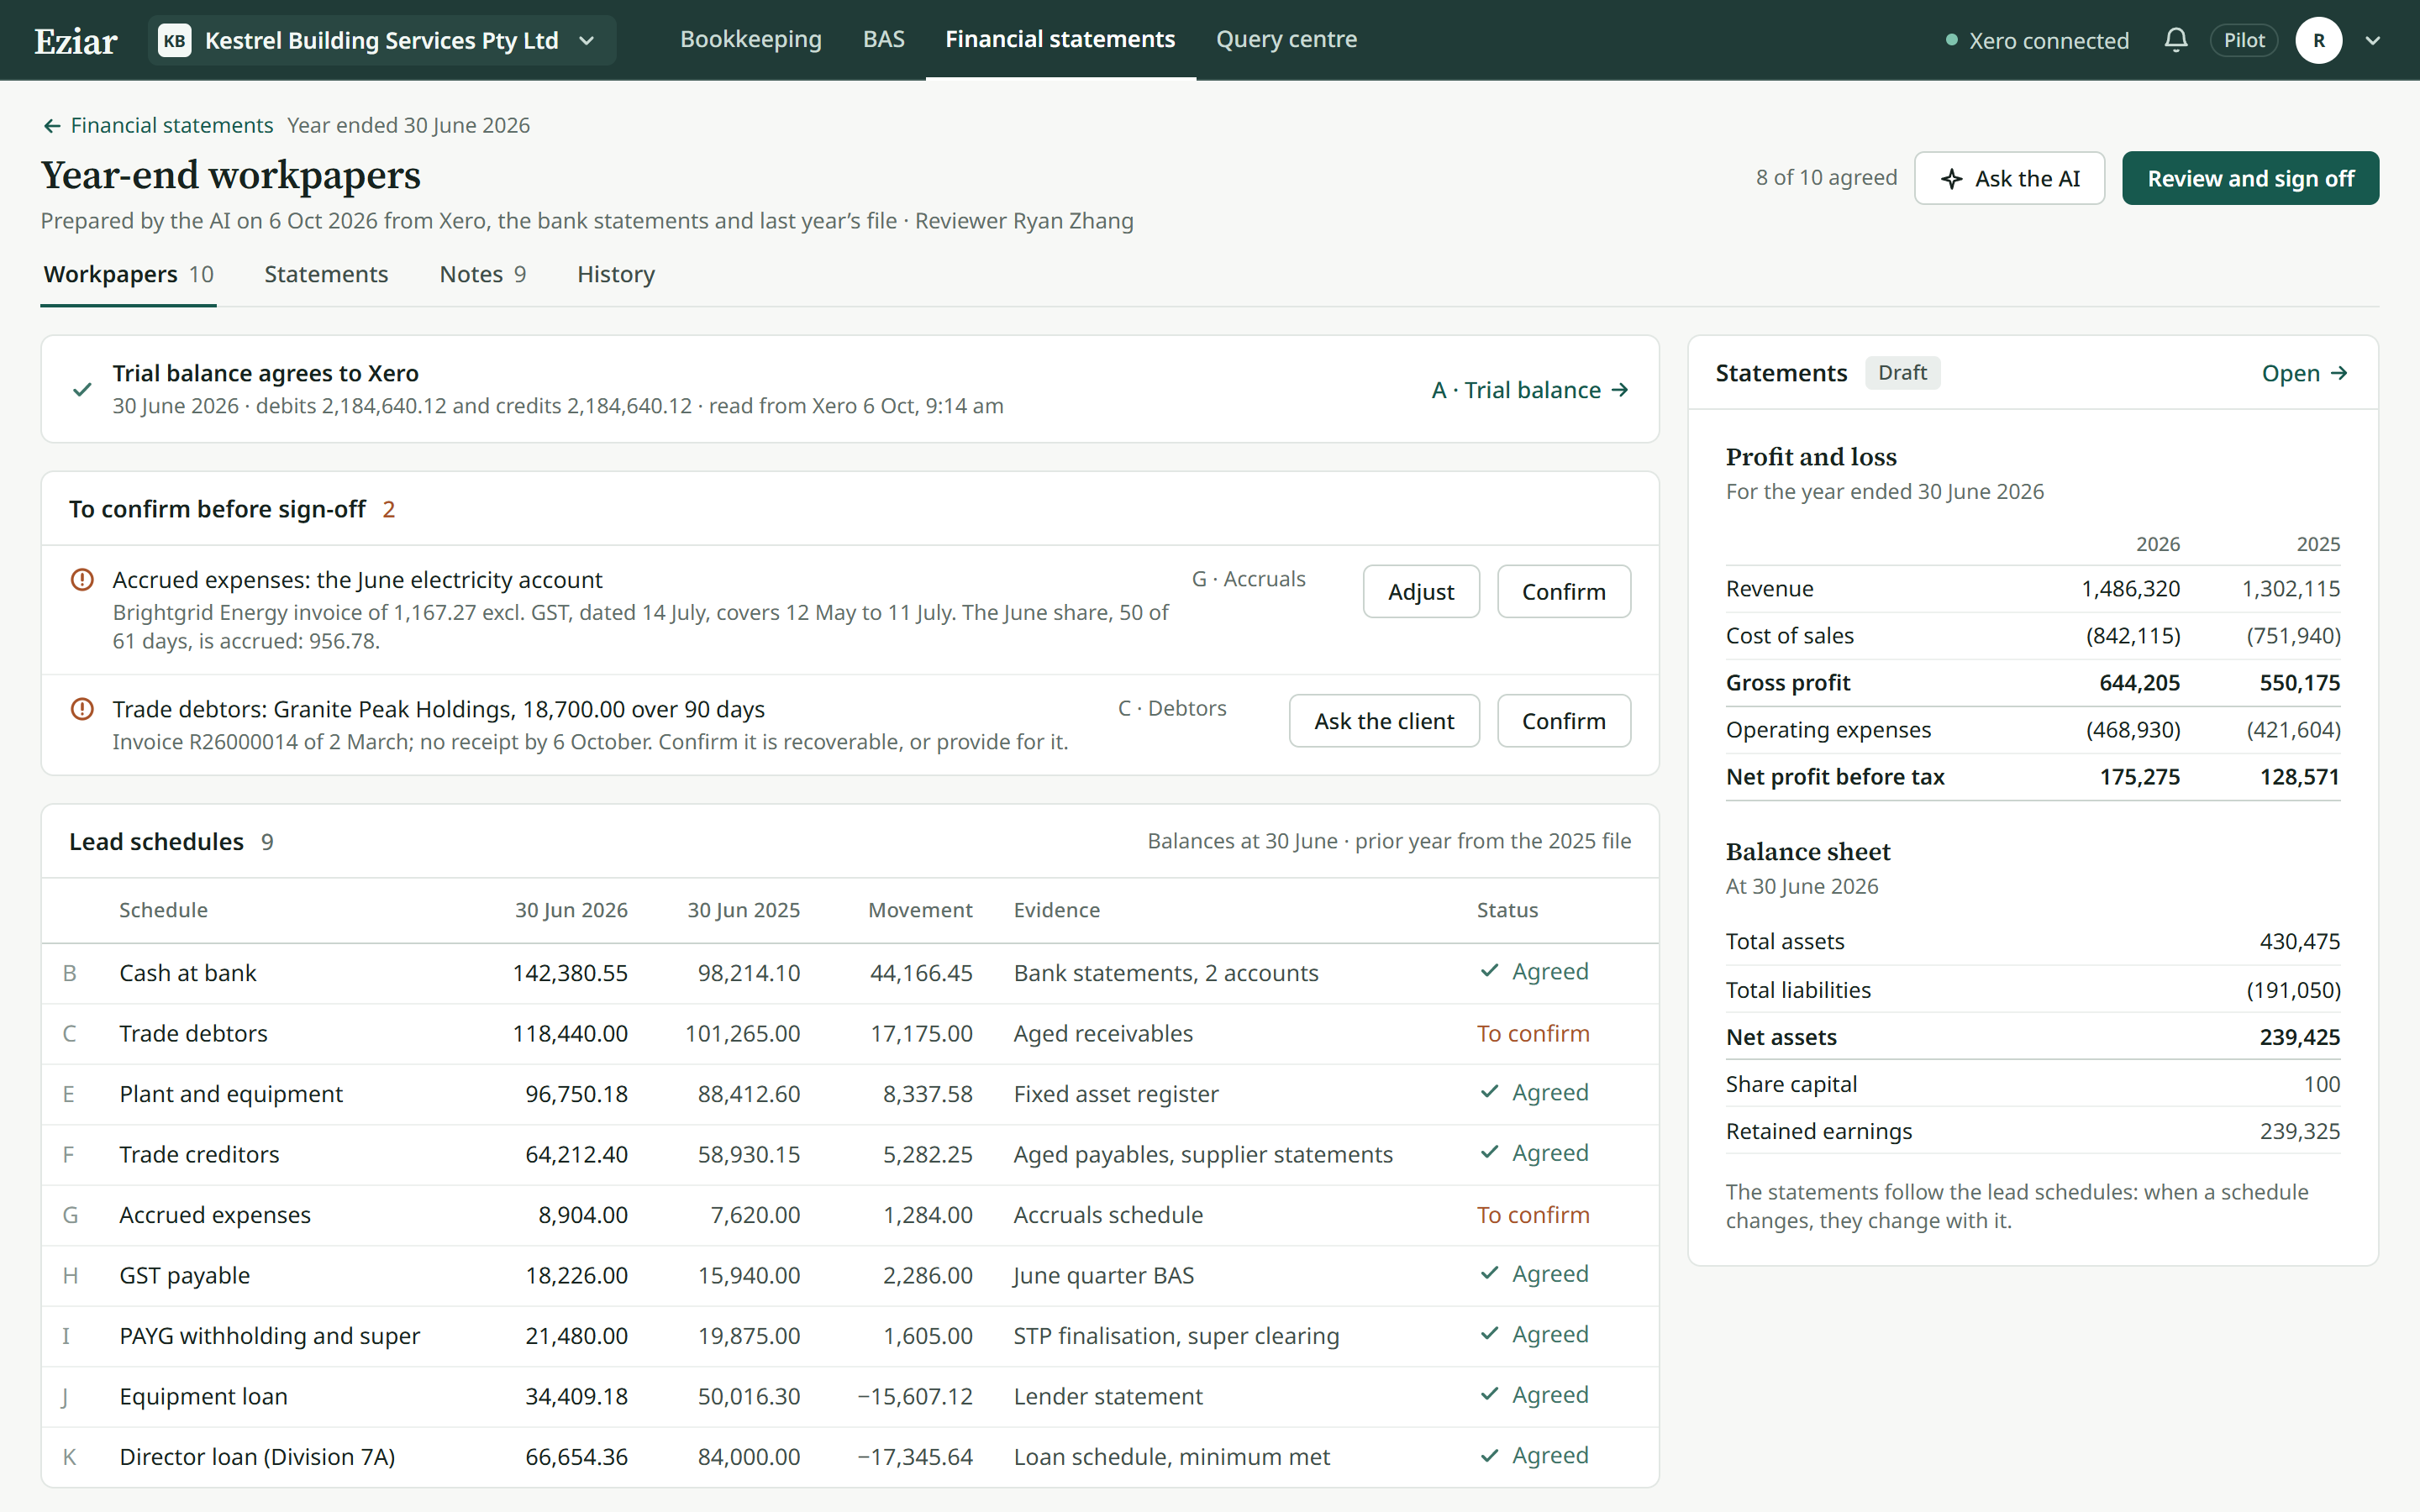Click the alert icon on Accrued expenses item
The width and height of the screenshot is (2420, 1512).
coord(82,580)
